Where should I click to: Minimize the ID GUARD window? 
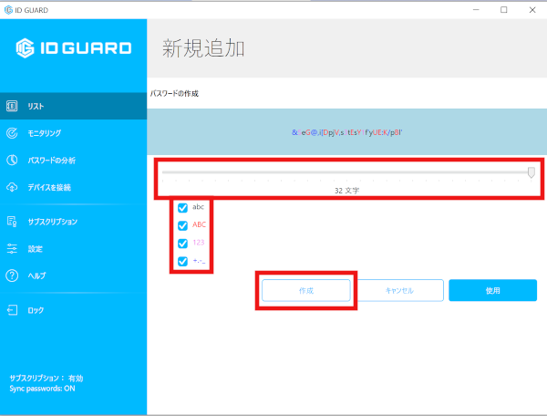pyautogui.click(x=476, y=10)
